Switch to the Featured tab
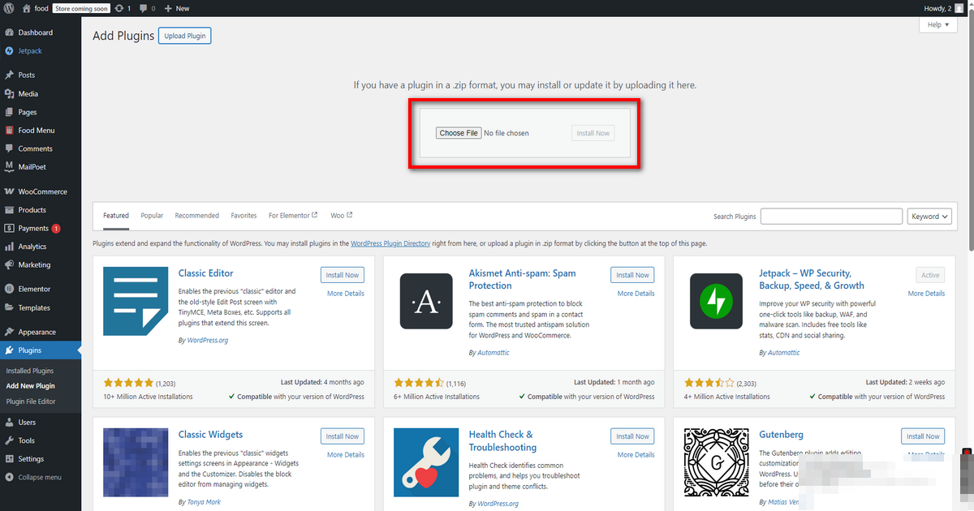This screenshot has width=974, height=511. point(116,216)
